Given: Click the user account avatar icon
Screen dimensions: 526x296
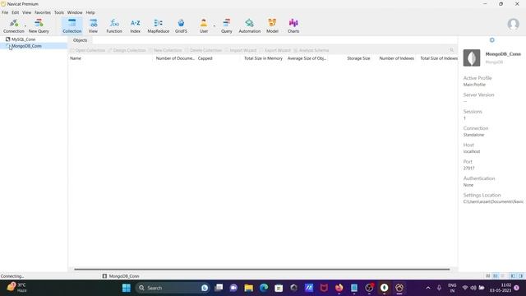Looking at the screenshot, I should pos(513,24).
